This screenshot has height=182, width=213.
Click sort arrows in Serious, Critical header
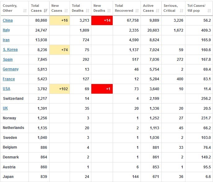tap(181, 11)
